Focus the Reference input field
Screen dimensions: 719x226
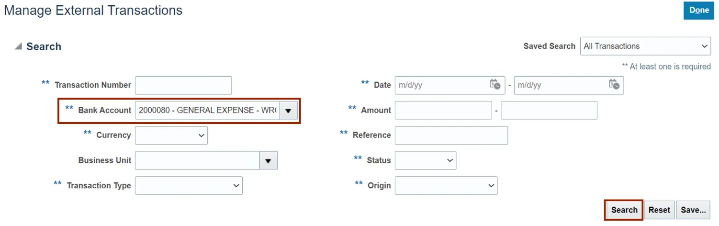451,136
